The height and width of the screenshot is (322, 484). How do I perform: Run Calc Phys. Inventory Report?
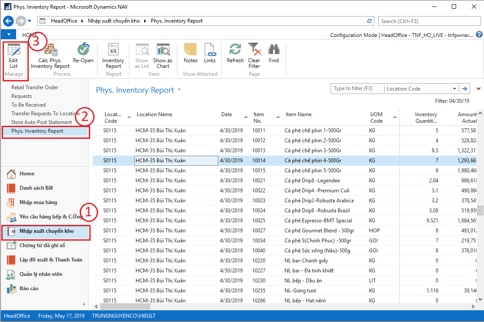50,55
